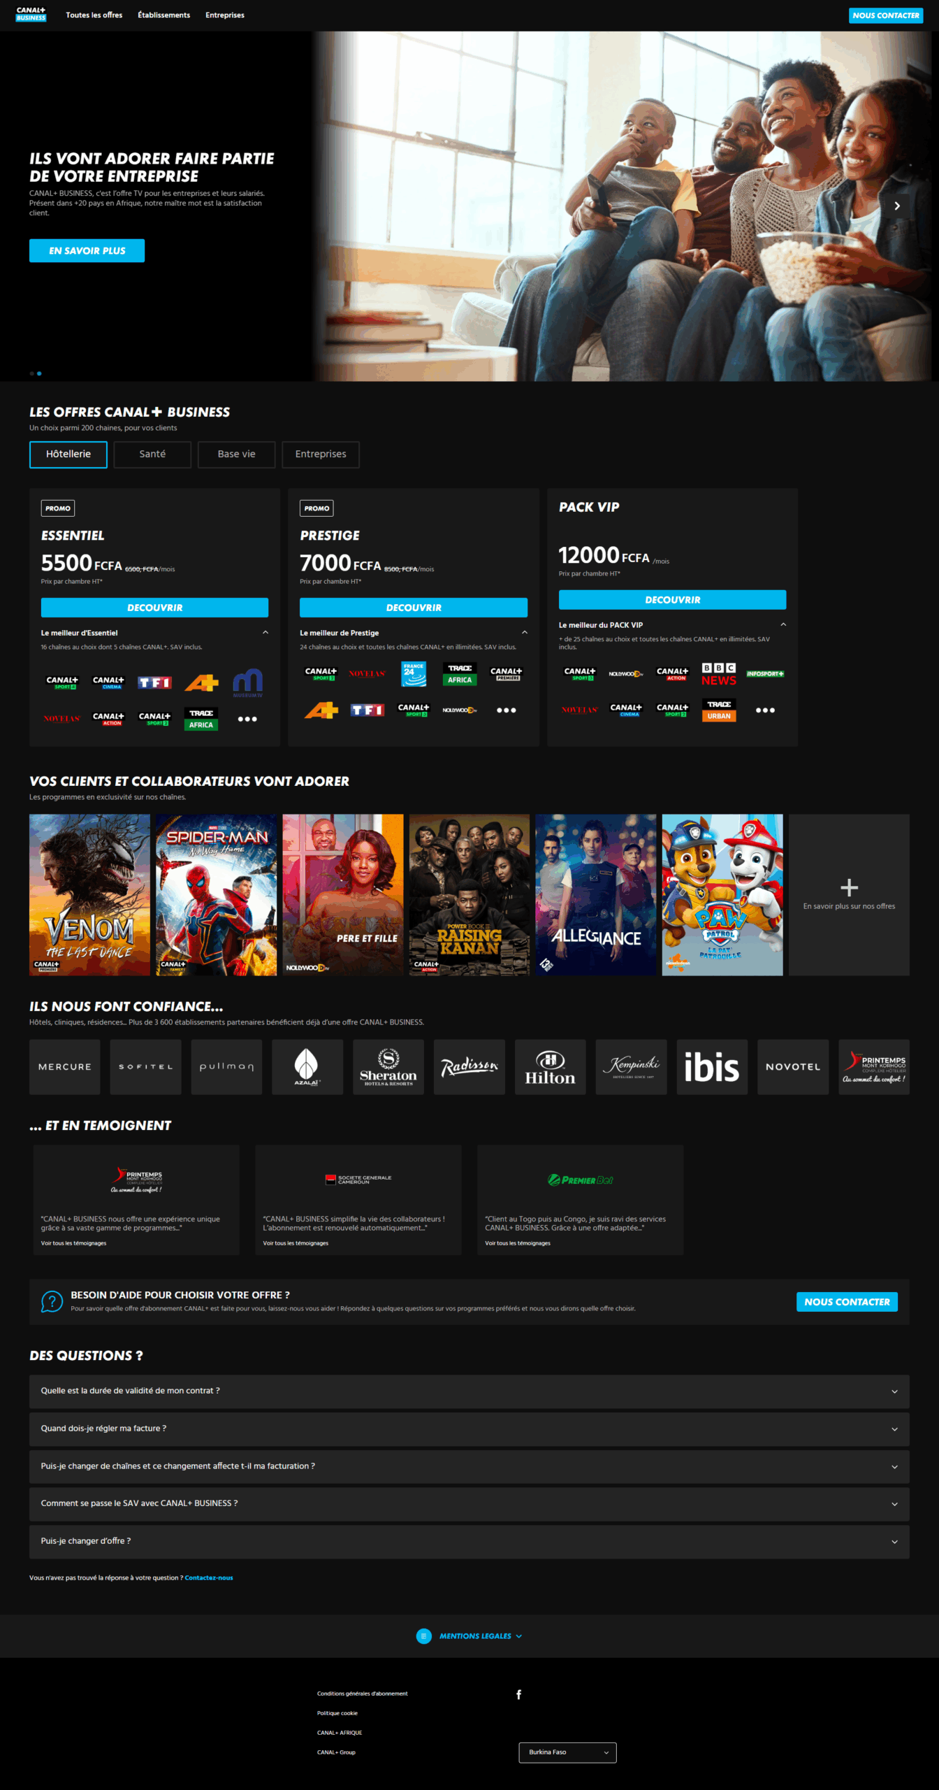
Task: Click the Novotel partner logo
Action: coord(793,1067)
